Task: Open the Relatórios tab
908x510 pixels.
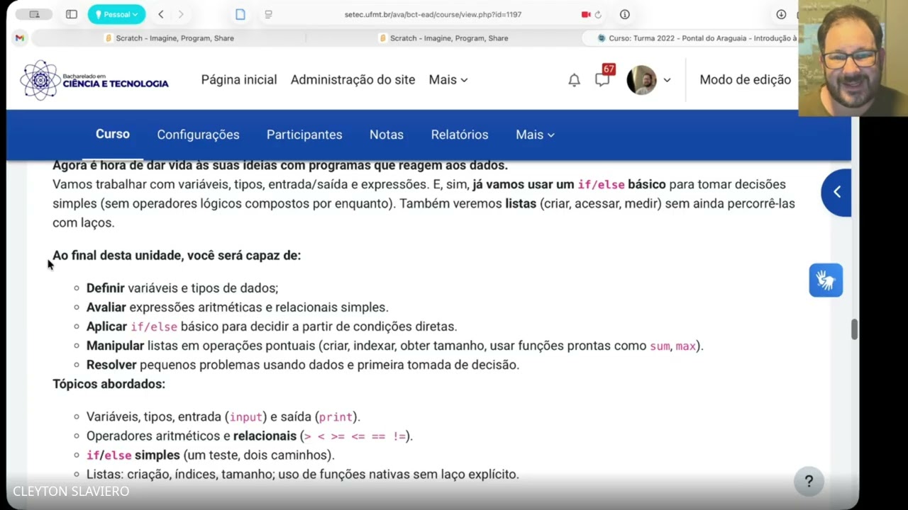Action: [x=460, y=135]
